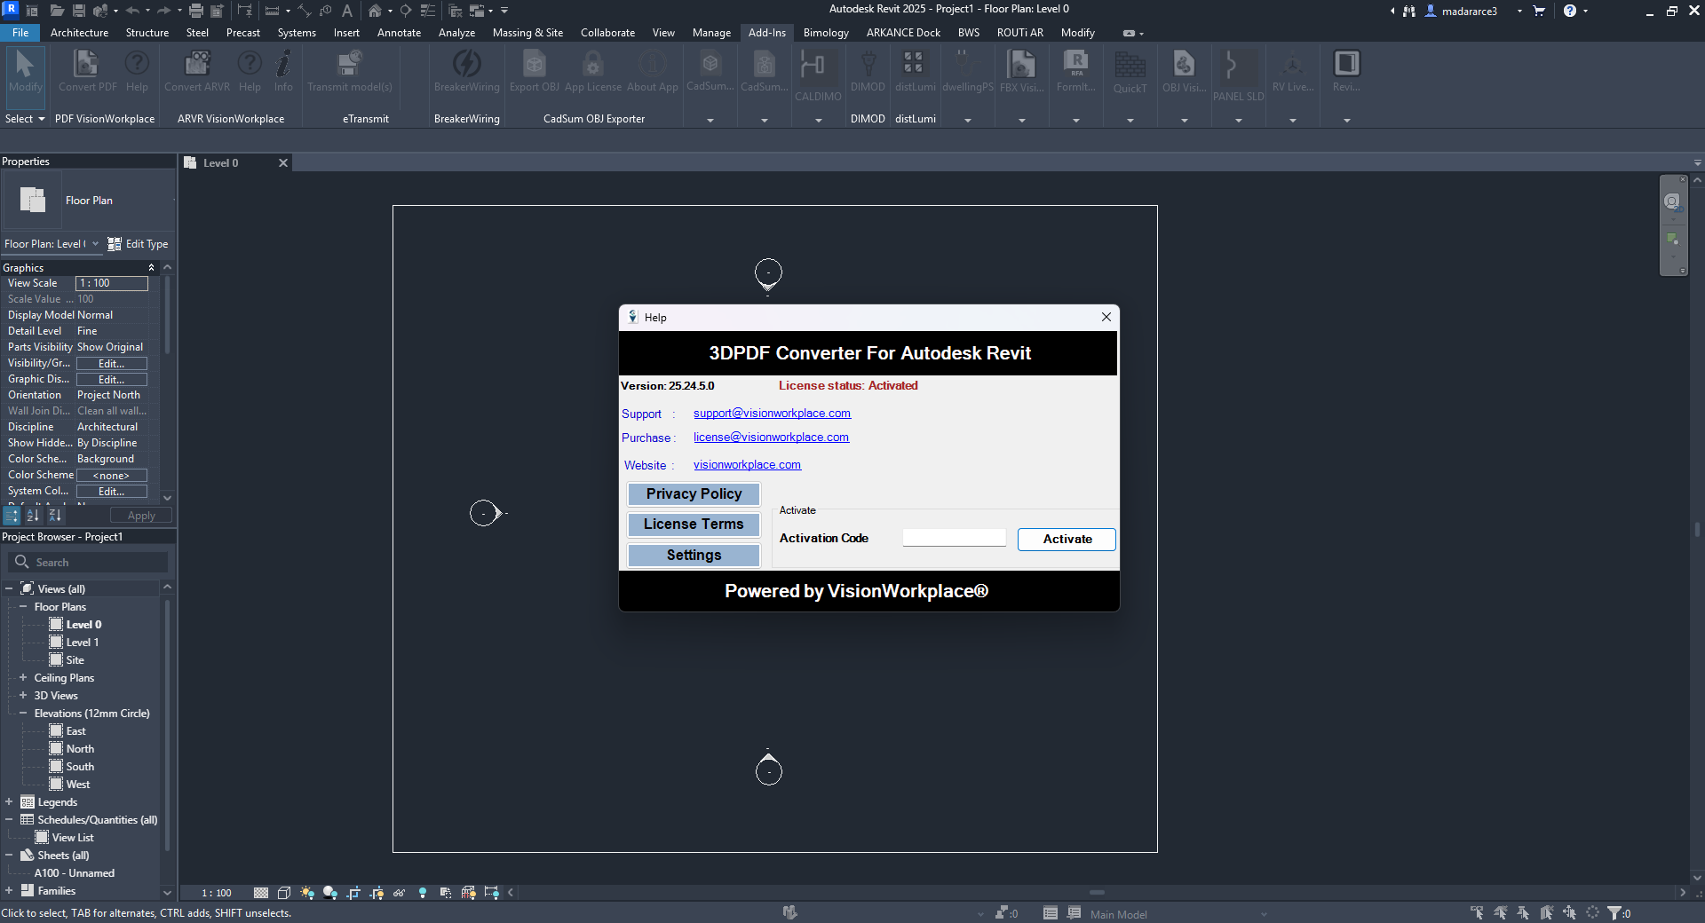Open the File menu
Viewport: 1705px width, 923px height.
20,33
